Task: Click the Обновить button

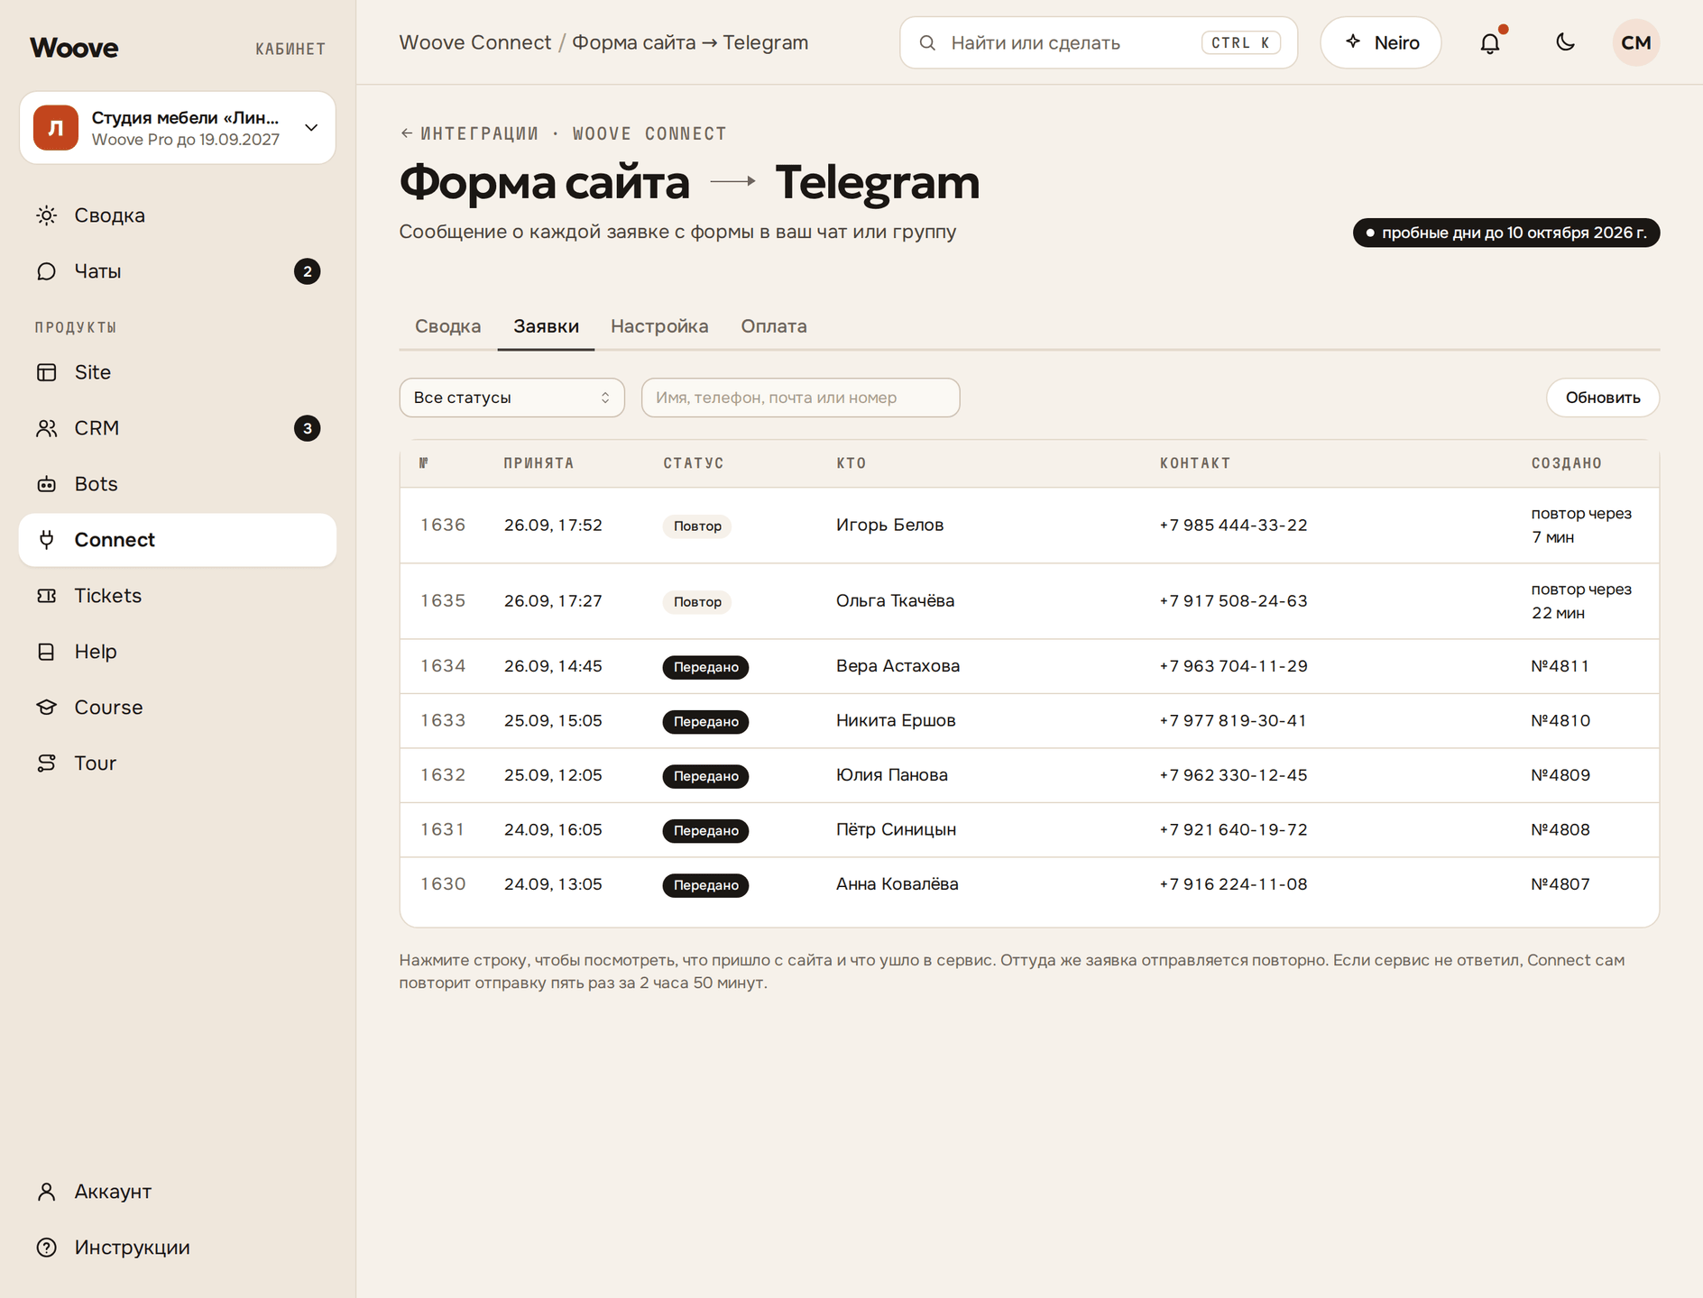Action: pos(1603,398)
